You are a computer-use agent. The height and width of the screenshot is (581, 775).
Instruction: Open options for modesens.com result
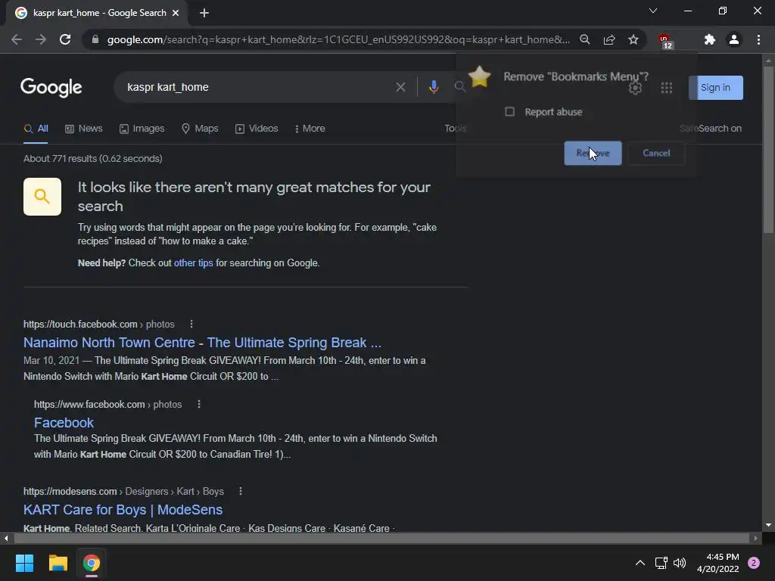coord(240,491)
